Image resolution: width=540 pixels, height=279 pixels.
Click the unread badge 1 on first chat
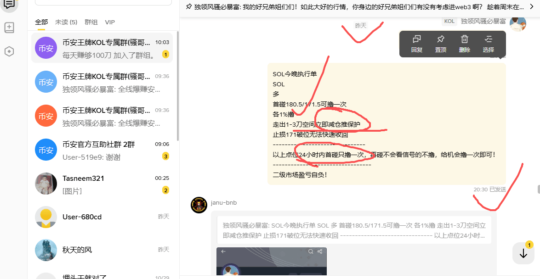coord(165,54)
